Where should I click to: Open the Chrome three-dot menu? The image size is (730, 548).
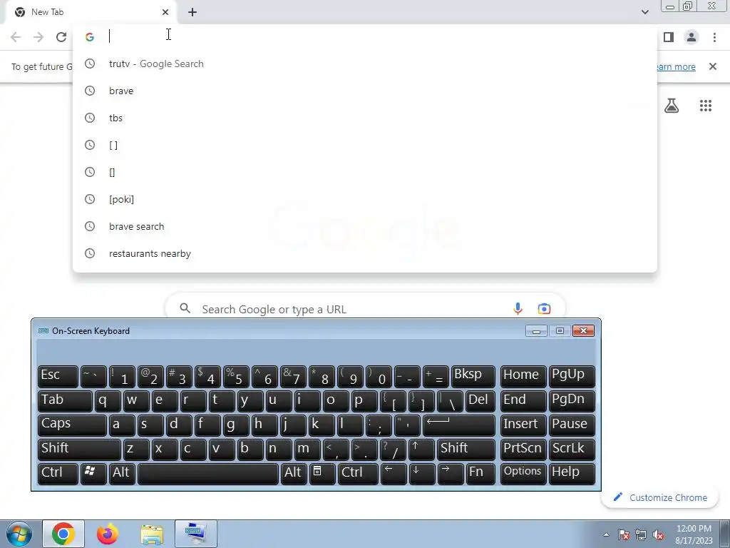coord(714,37)
